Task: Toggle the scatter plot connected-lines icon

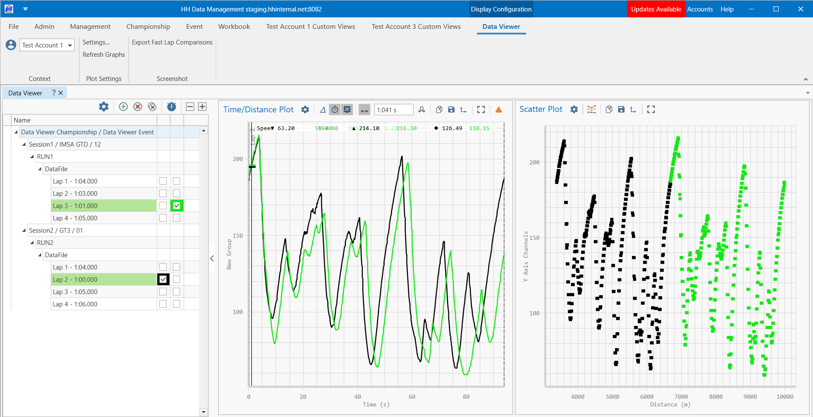Action: (x=592, y=109)
